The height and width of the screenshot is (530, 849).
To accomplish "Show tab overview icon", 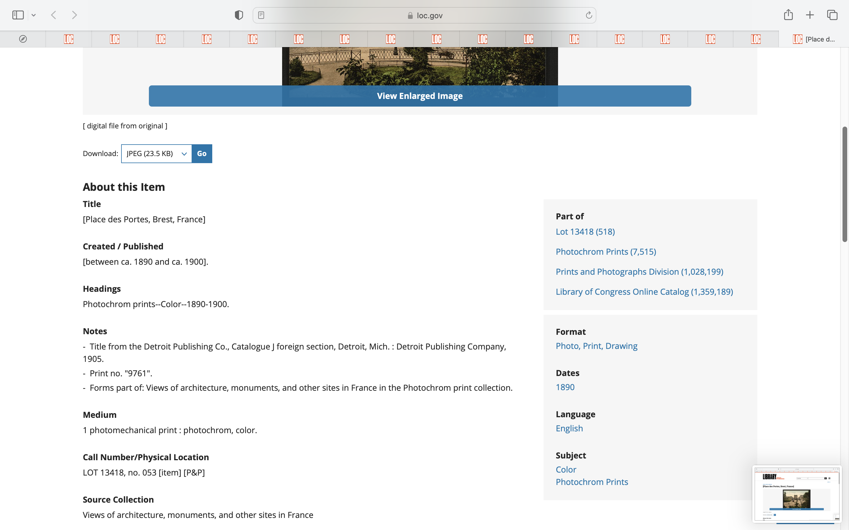I will click(832, 15).
